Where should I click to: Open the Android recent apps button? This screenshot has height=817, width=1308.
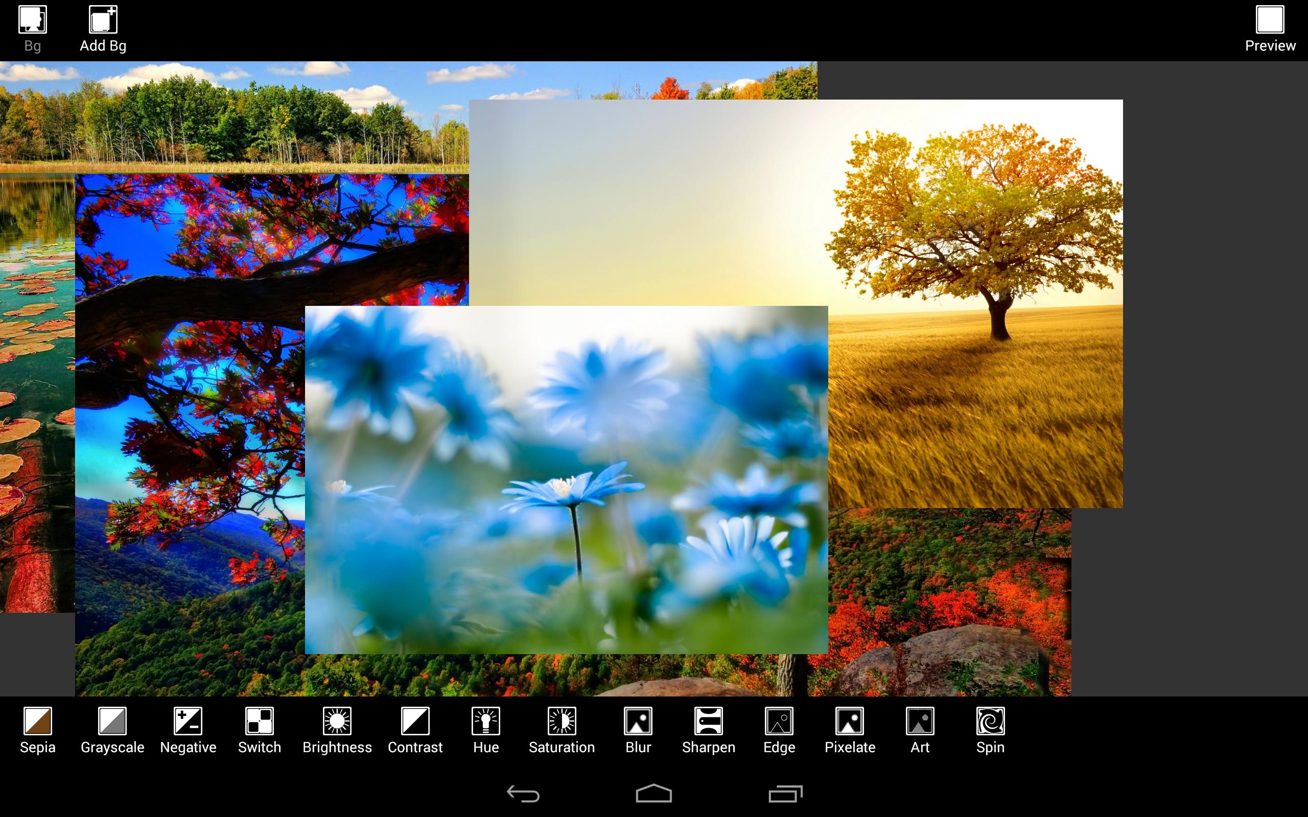point(785,794)
